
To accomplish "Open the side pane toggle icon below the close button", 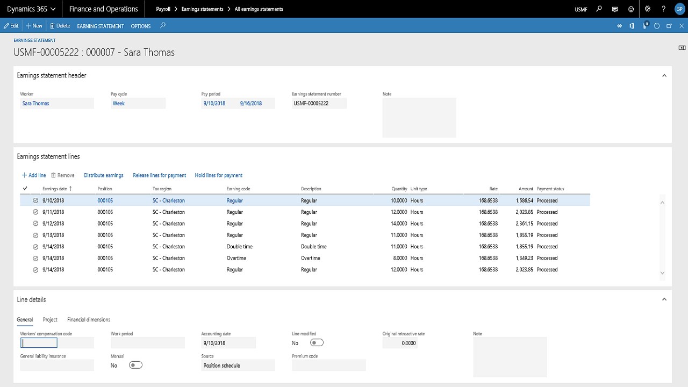I will [682, 48].
